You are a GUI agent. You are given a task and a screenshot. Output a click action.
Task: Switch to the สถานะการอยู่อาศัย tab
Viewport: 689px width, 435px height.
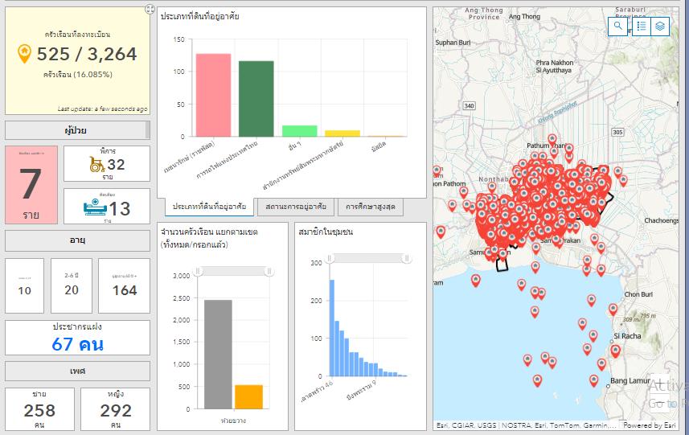295,207
